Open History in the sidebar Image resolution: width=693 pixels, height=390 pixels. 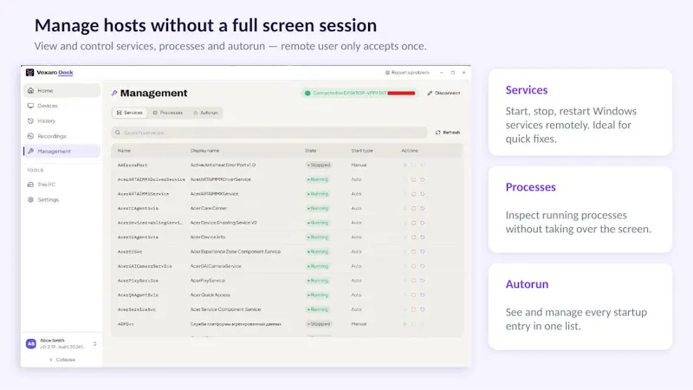[x=62, y=120]
